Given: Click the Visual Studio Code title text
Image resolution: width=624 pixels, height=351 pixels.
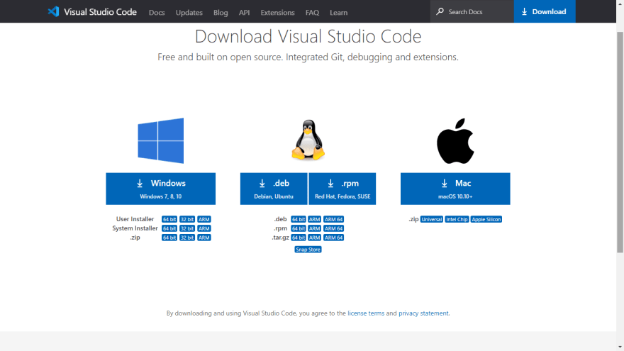Looking at the screenshot, I should point(100,12).
